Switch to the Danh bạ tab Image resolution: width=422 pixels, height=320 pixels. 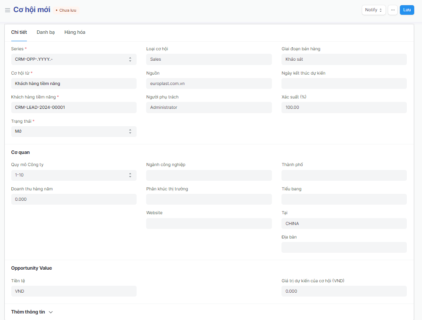click(x=46, y=32)
